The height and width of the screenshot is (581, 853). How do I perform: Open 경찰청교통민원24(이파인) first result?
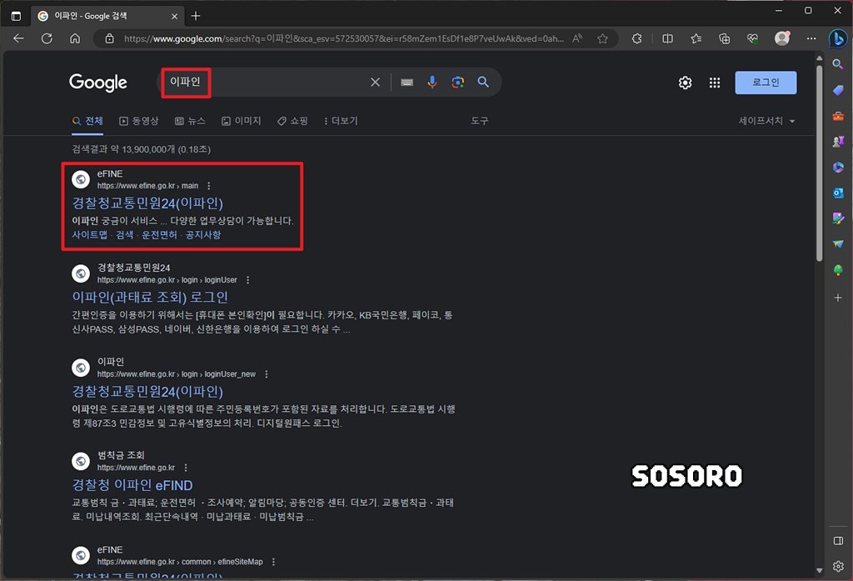tap(147, 203)
